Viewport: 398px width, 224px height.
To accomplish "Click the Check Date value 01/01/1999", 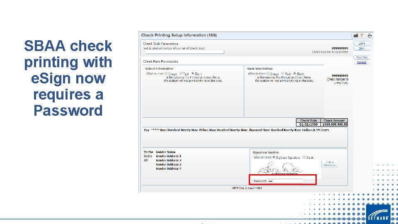I will [308, 124].
